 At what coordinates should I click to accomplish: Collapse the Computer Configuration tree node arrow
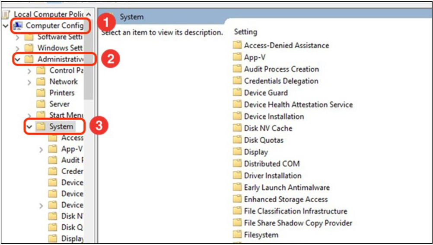click(x=6, y=26)
